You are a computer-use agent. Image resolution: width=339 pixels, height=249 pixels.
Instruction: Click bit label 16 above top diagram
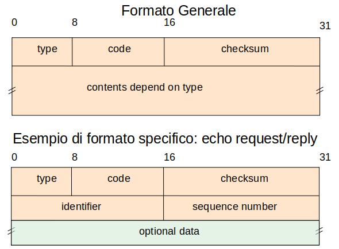tap(169, 22)
